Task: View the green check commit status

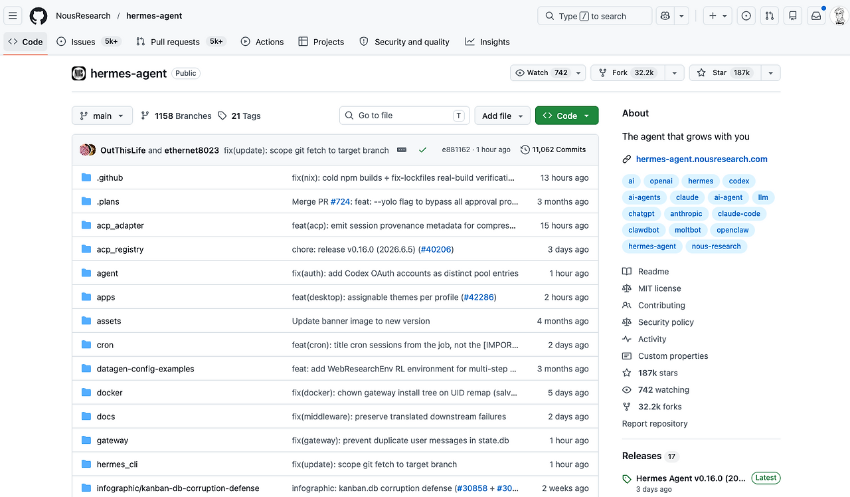Action: [x=422, y=150]
